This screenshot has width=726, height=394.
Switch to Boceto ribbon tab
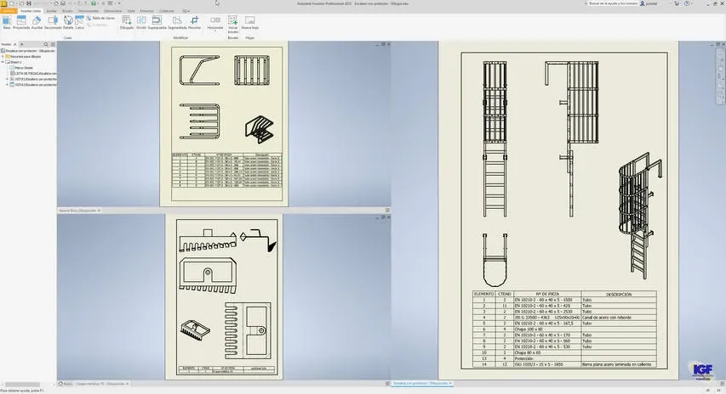(x=67, y=11)
